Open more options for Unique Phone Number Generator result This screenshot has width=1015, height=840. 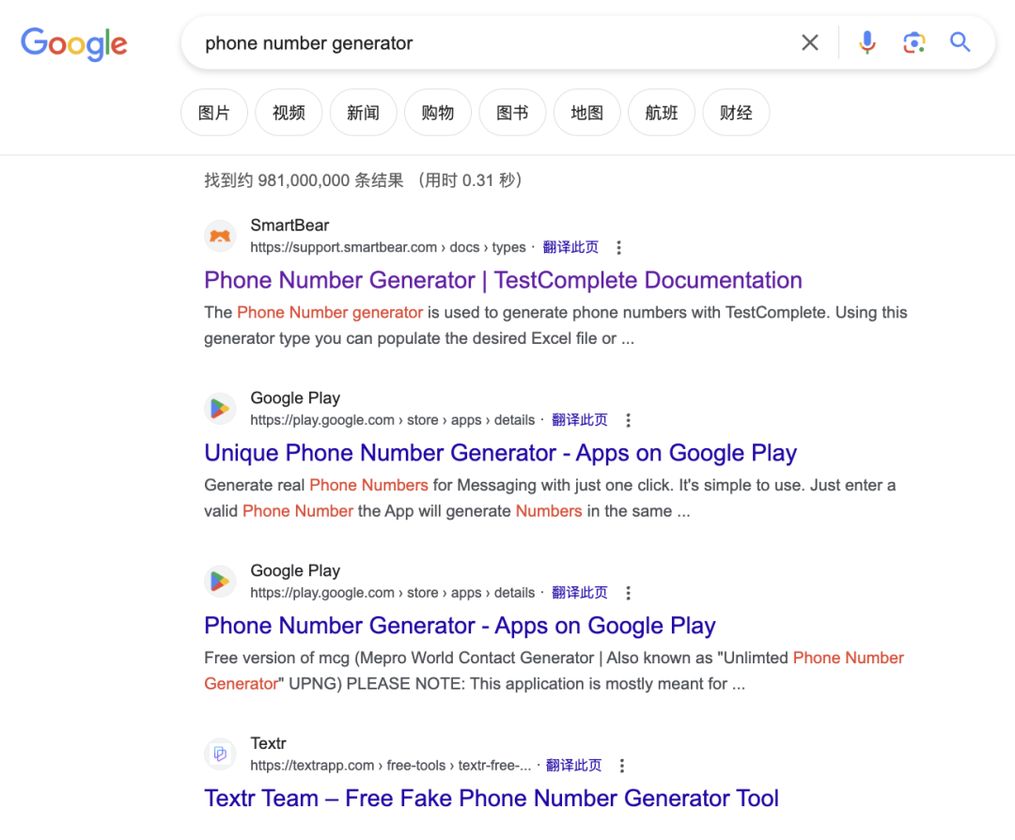629,421
